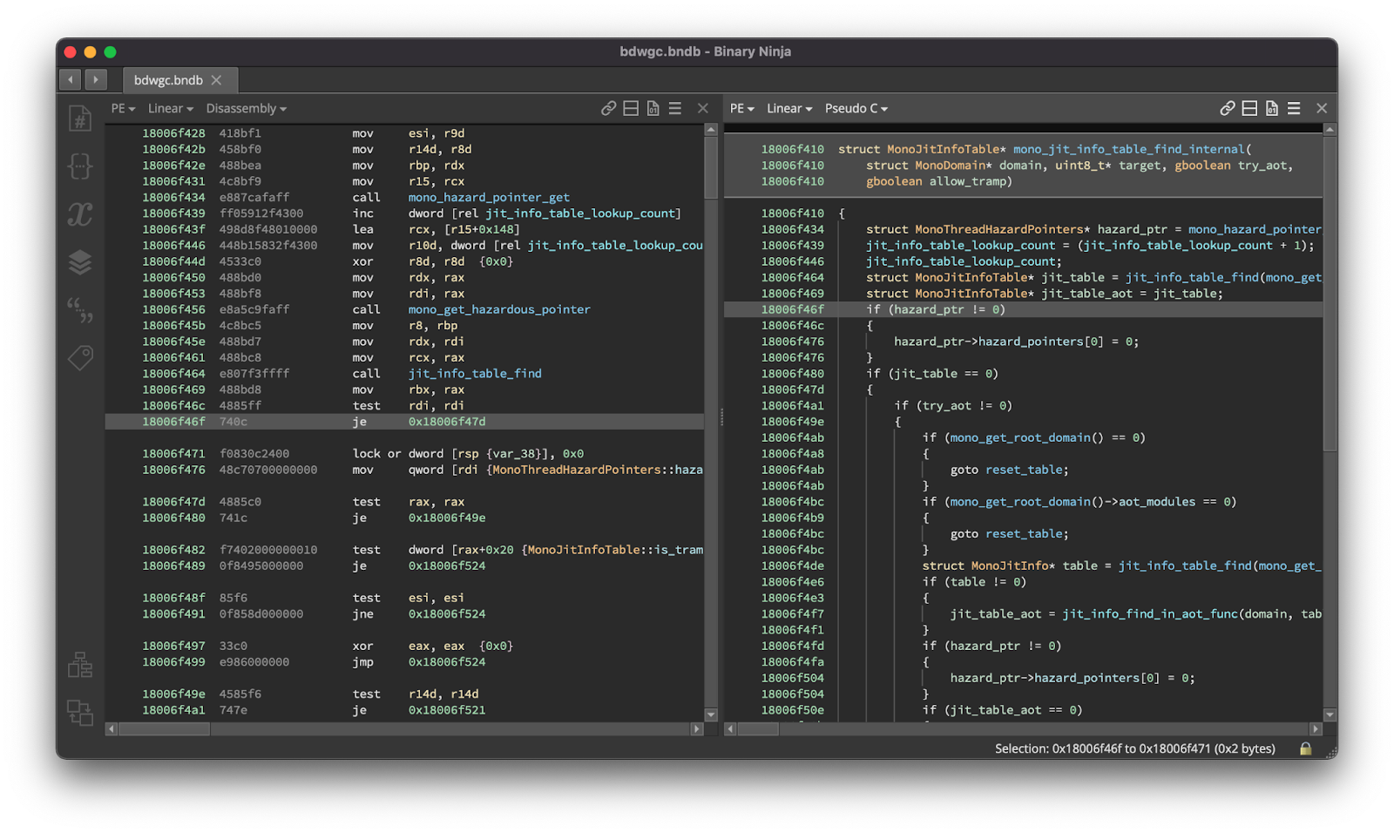This screenshot has width=1394, height=833.
Task: Navigate back with the left arrow button
Action: pyautogui.click(x=71, y=80)
